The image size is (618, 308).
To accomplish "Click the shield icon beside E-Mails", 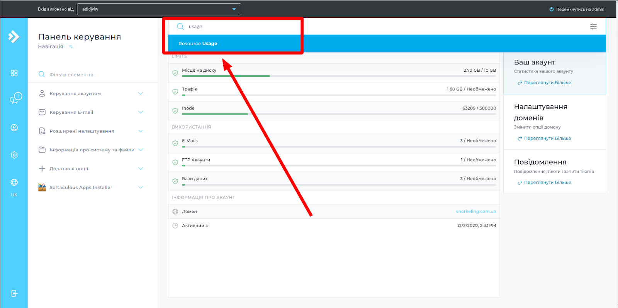I will [x=175, y=143].
